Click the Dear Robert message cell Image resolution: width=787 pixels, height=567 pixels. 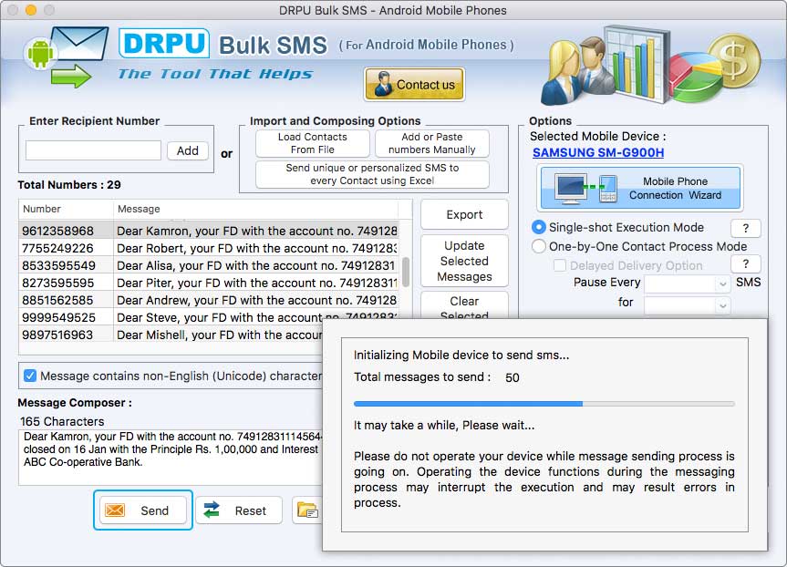256,248
